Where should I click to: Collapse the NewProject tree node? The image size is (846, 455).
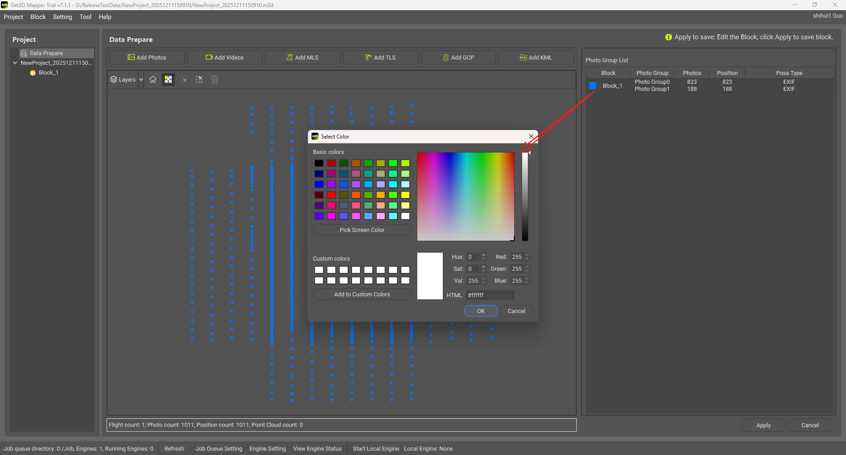point(15,63)
